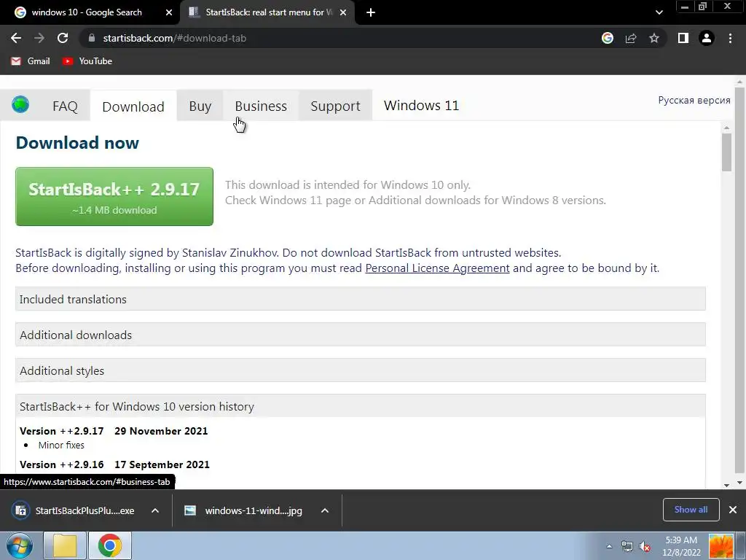Click Chrome icon in taskbar
This screenshot has width=746, height=560.
(110, 545)
